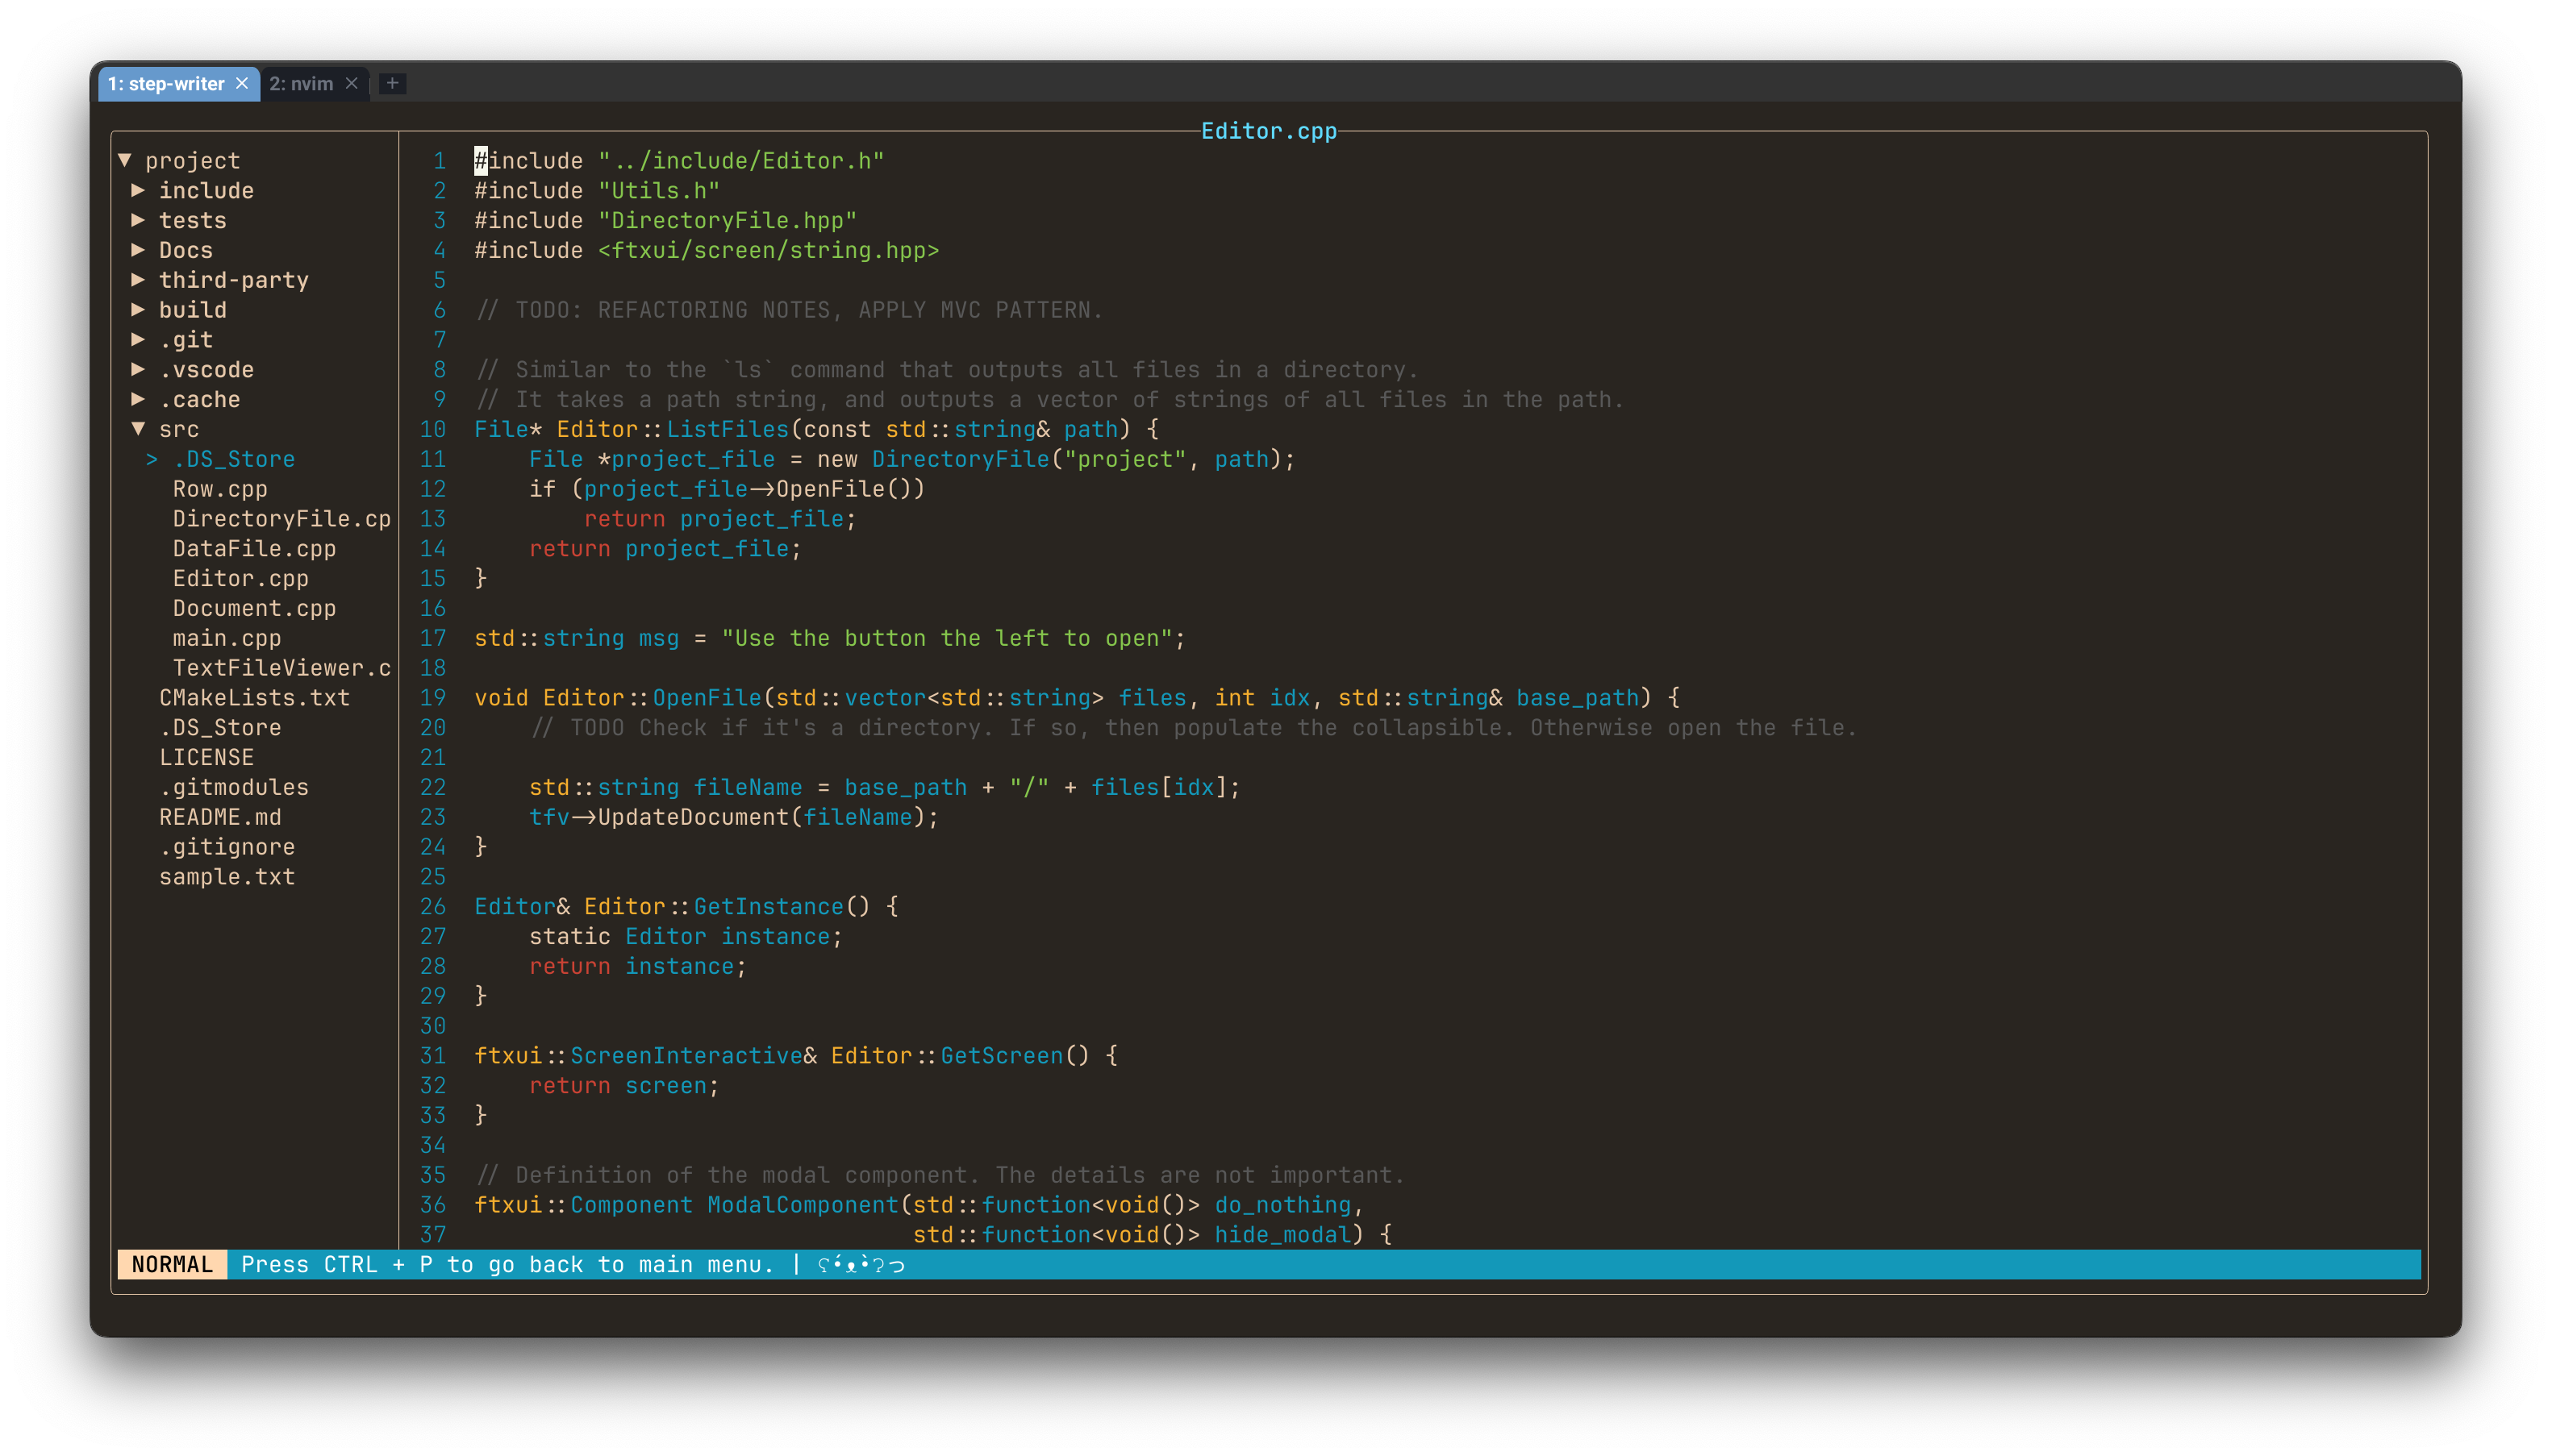
Task: Select the root-level .DS_Store file
Action: 220,727
